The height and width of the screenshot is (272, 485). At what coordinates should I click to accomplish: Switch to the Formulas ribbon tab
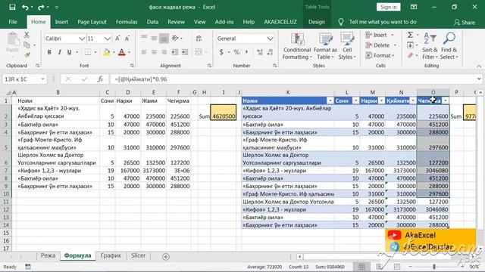[x=127, y=22]
